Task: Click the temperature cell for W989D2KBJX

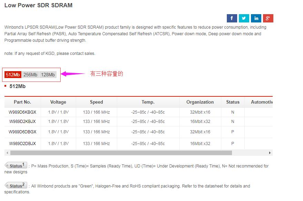Action: click(148, 122)
